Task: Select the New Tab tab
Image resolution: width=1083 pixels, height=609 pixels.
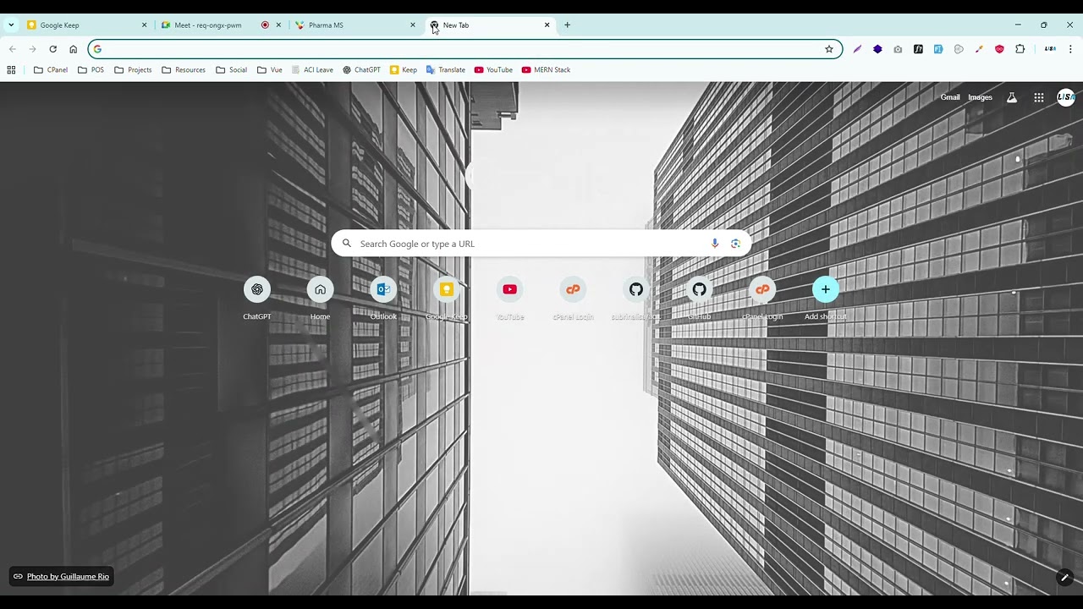Action: point(490,25)
